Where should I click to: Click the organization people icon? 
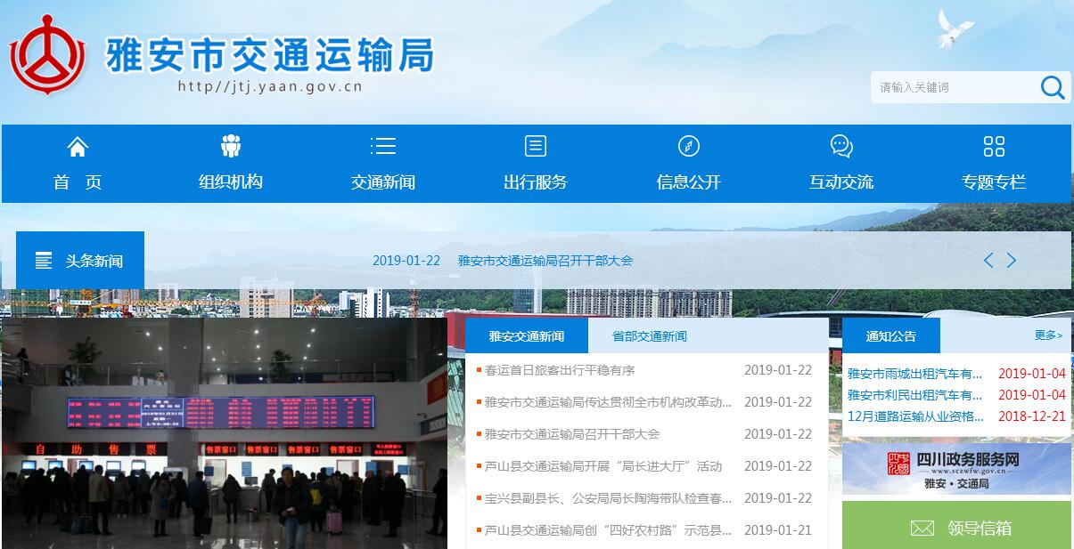231,146
